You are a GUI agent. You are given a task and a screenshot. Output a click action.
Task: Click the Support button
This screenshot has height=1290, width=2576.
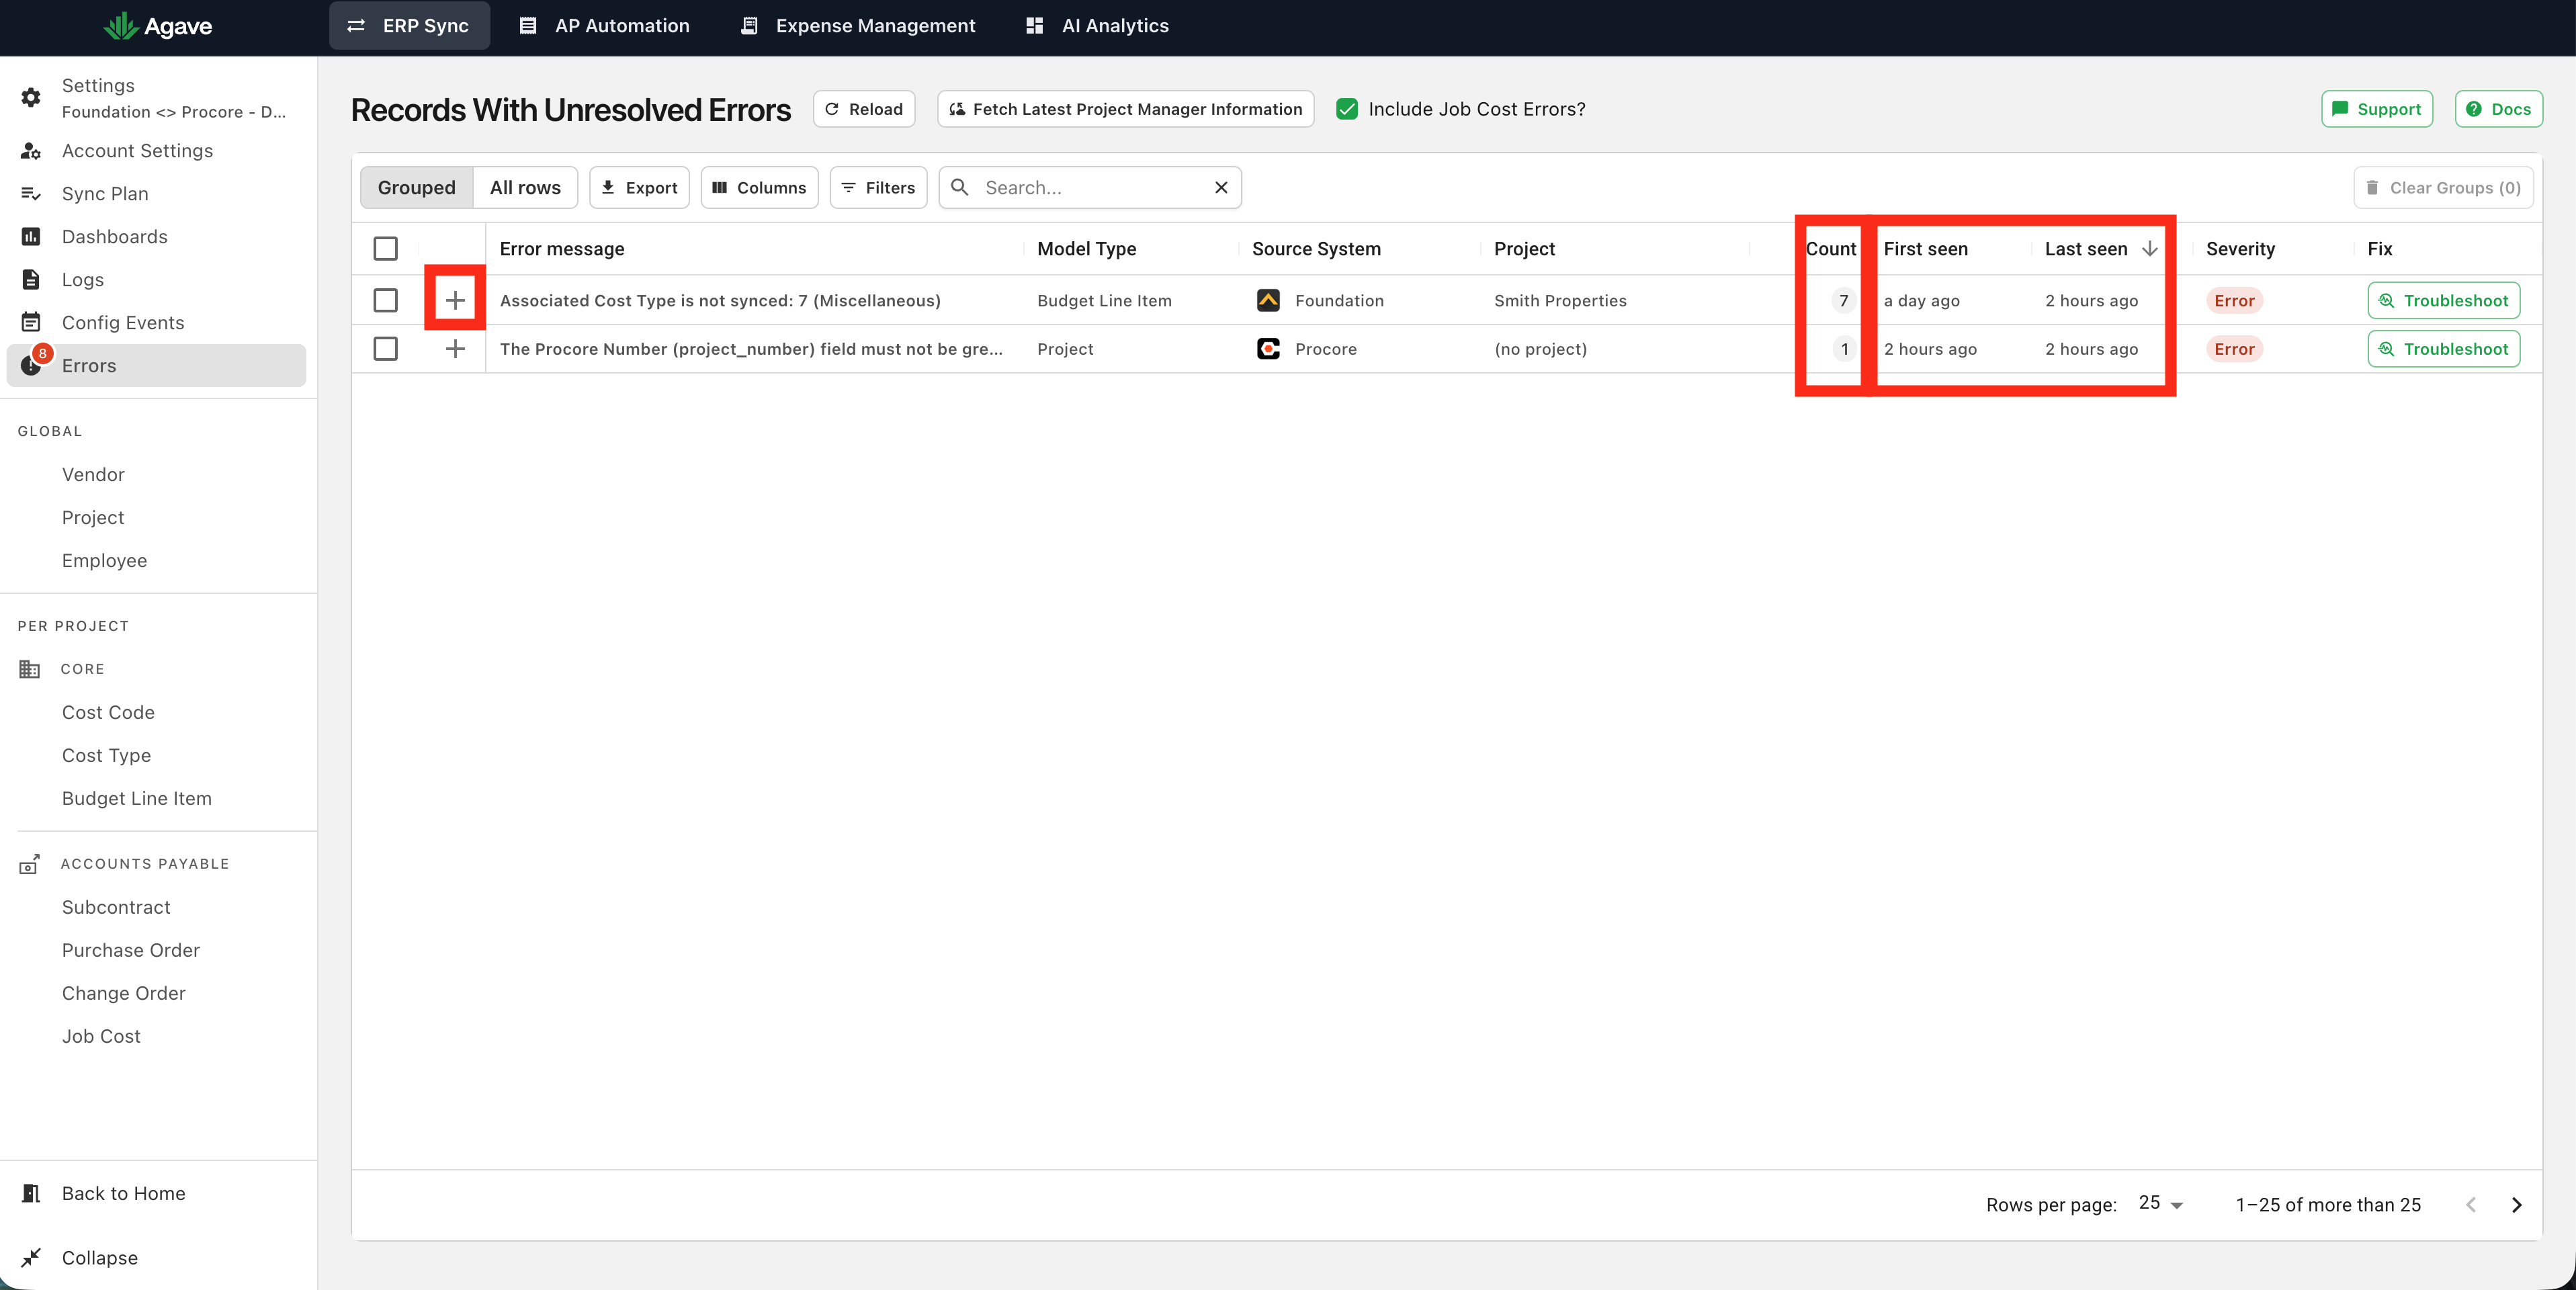point(2376,109)
